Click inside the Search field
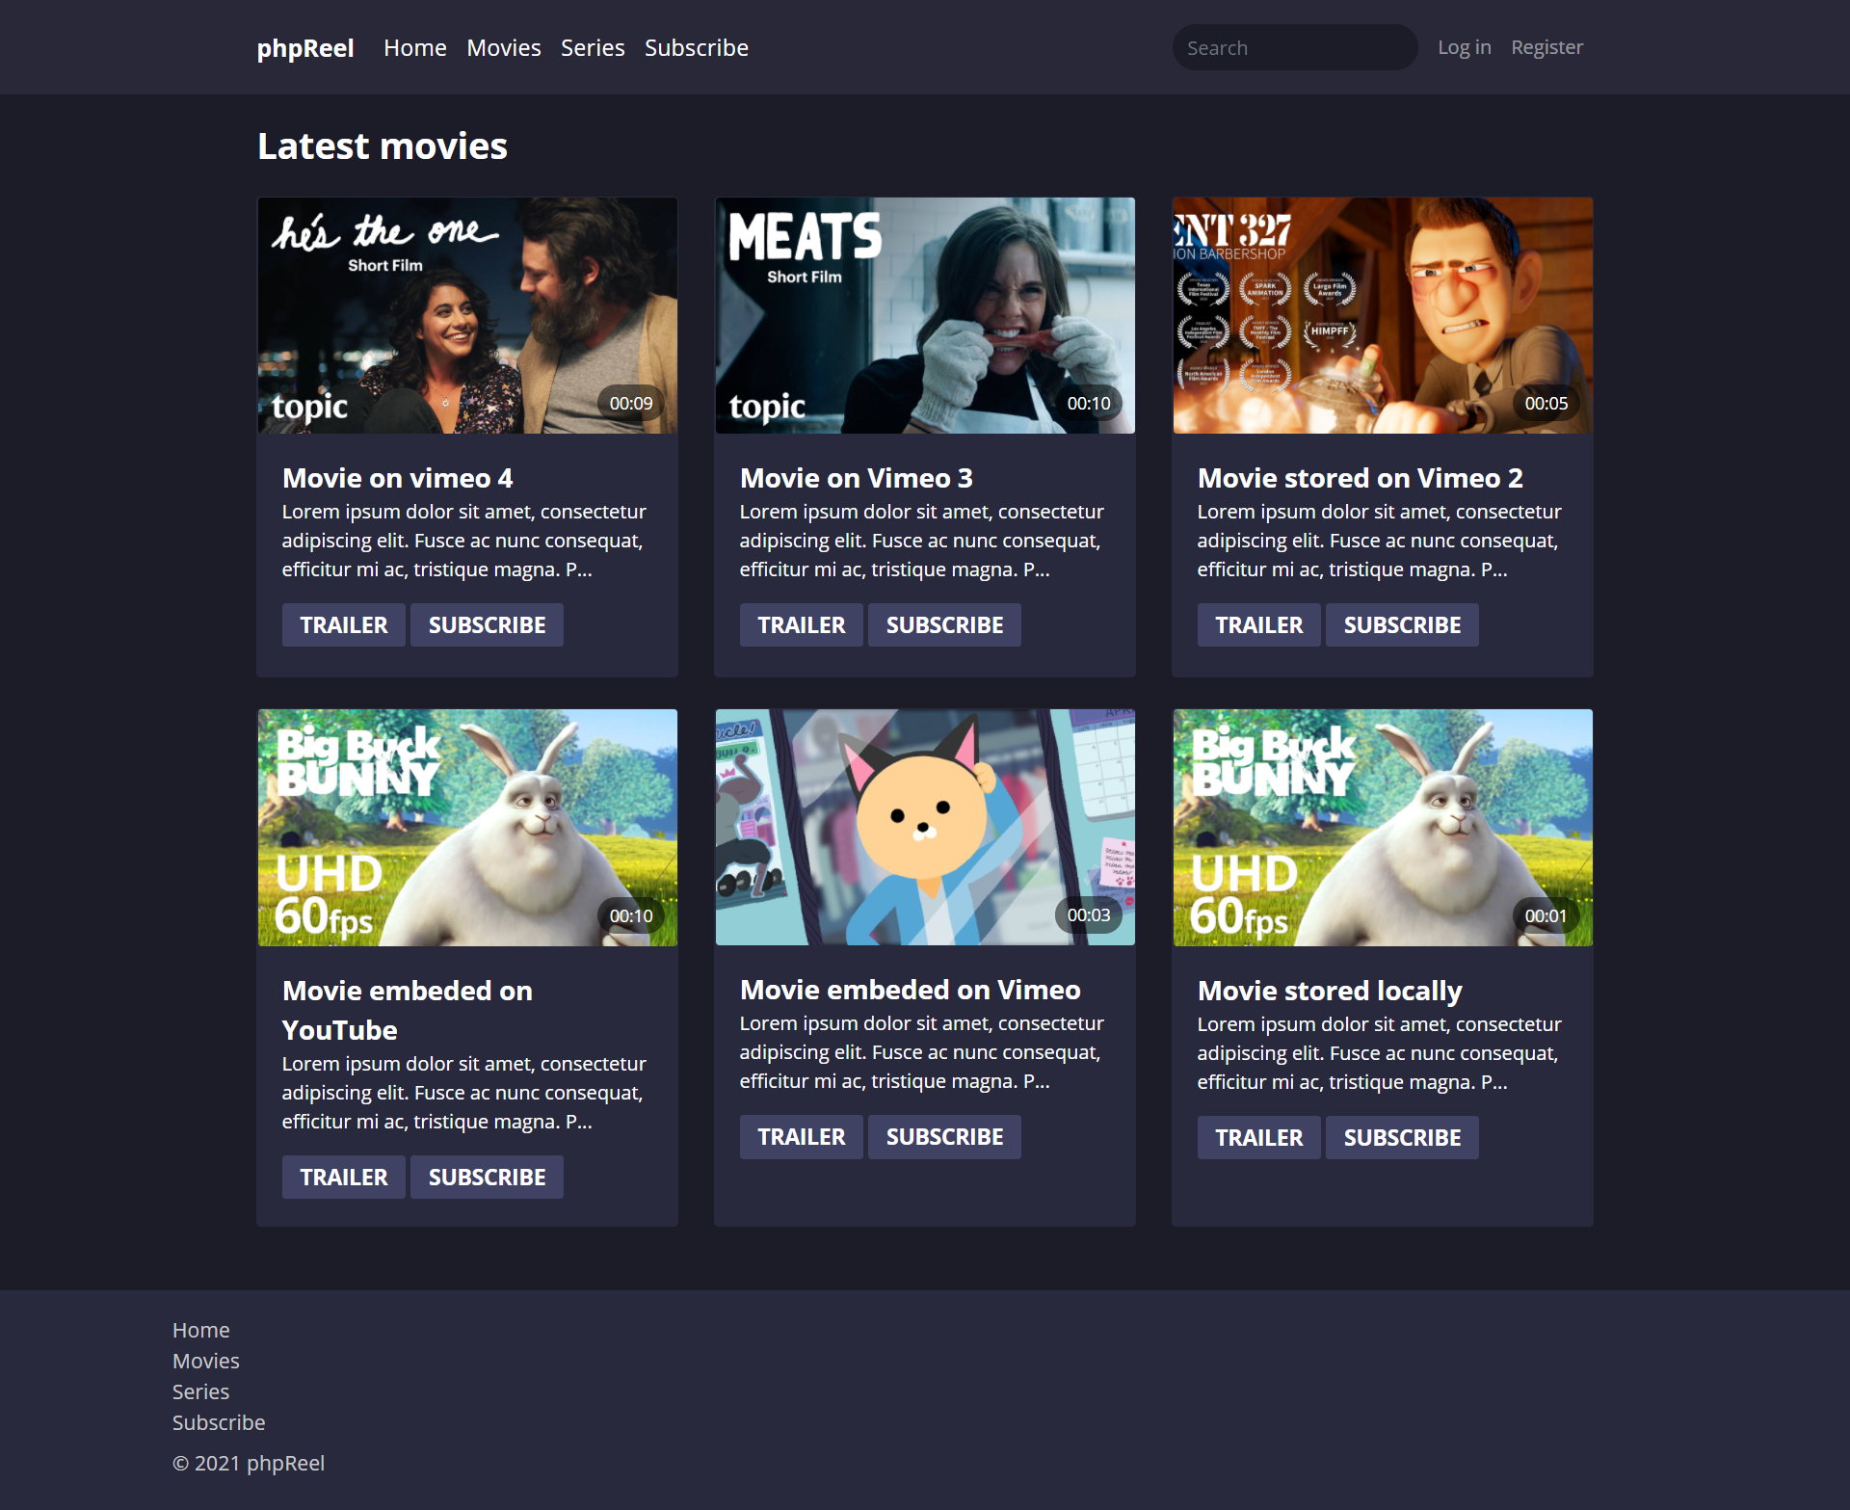 pyautogui.click(x=1293, y=48)
